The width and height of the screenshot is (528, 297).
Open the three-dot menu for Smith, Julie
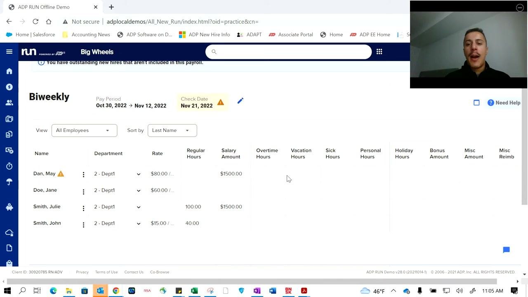pyautogui.click(x=83, y=208)
